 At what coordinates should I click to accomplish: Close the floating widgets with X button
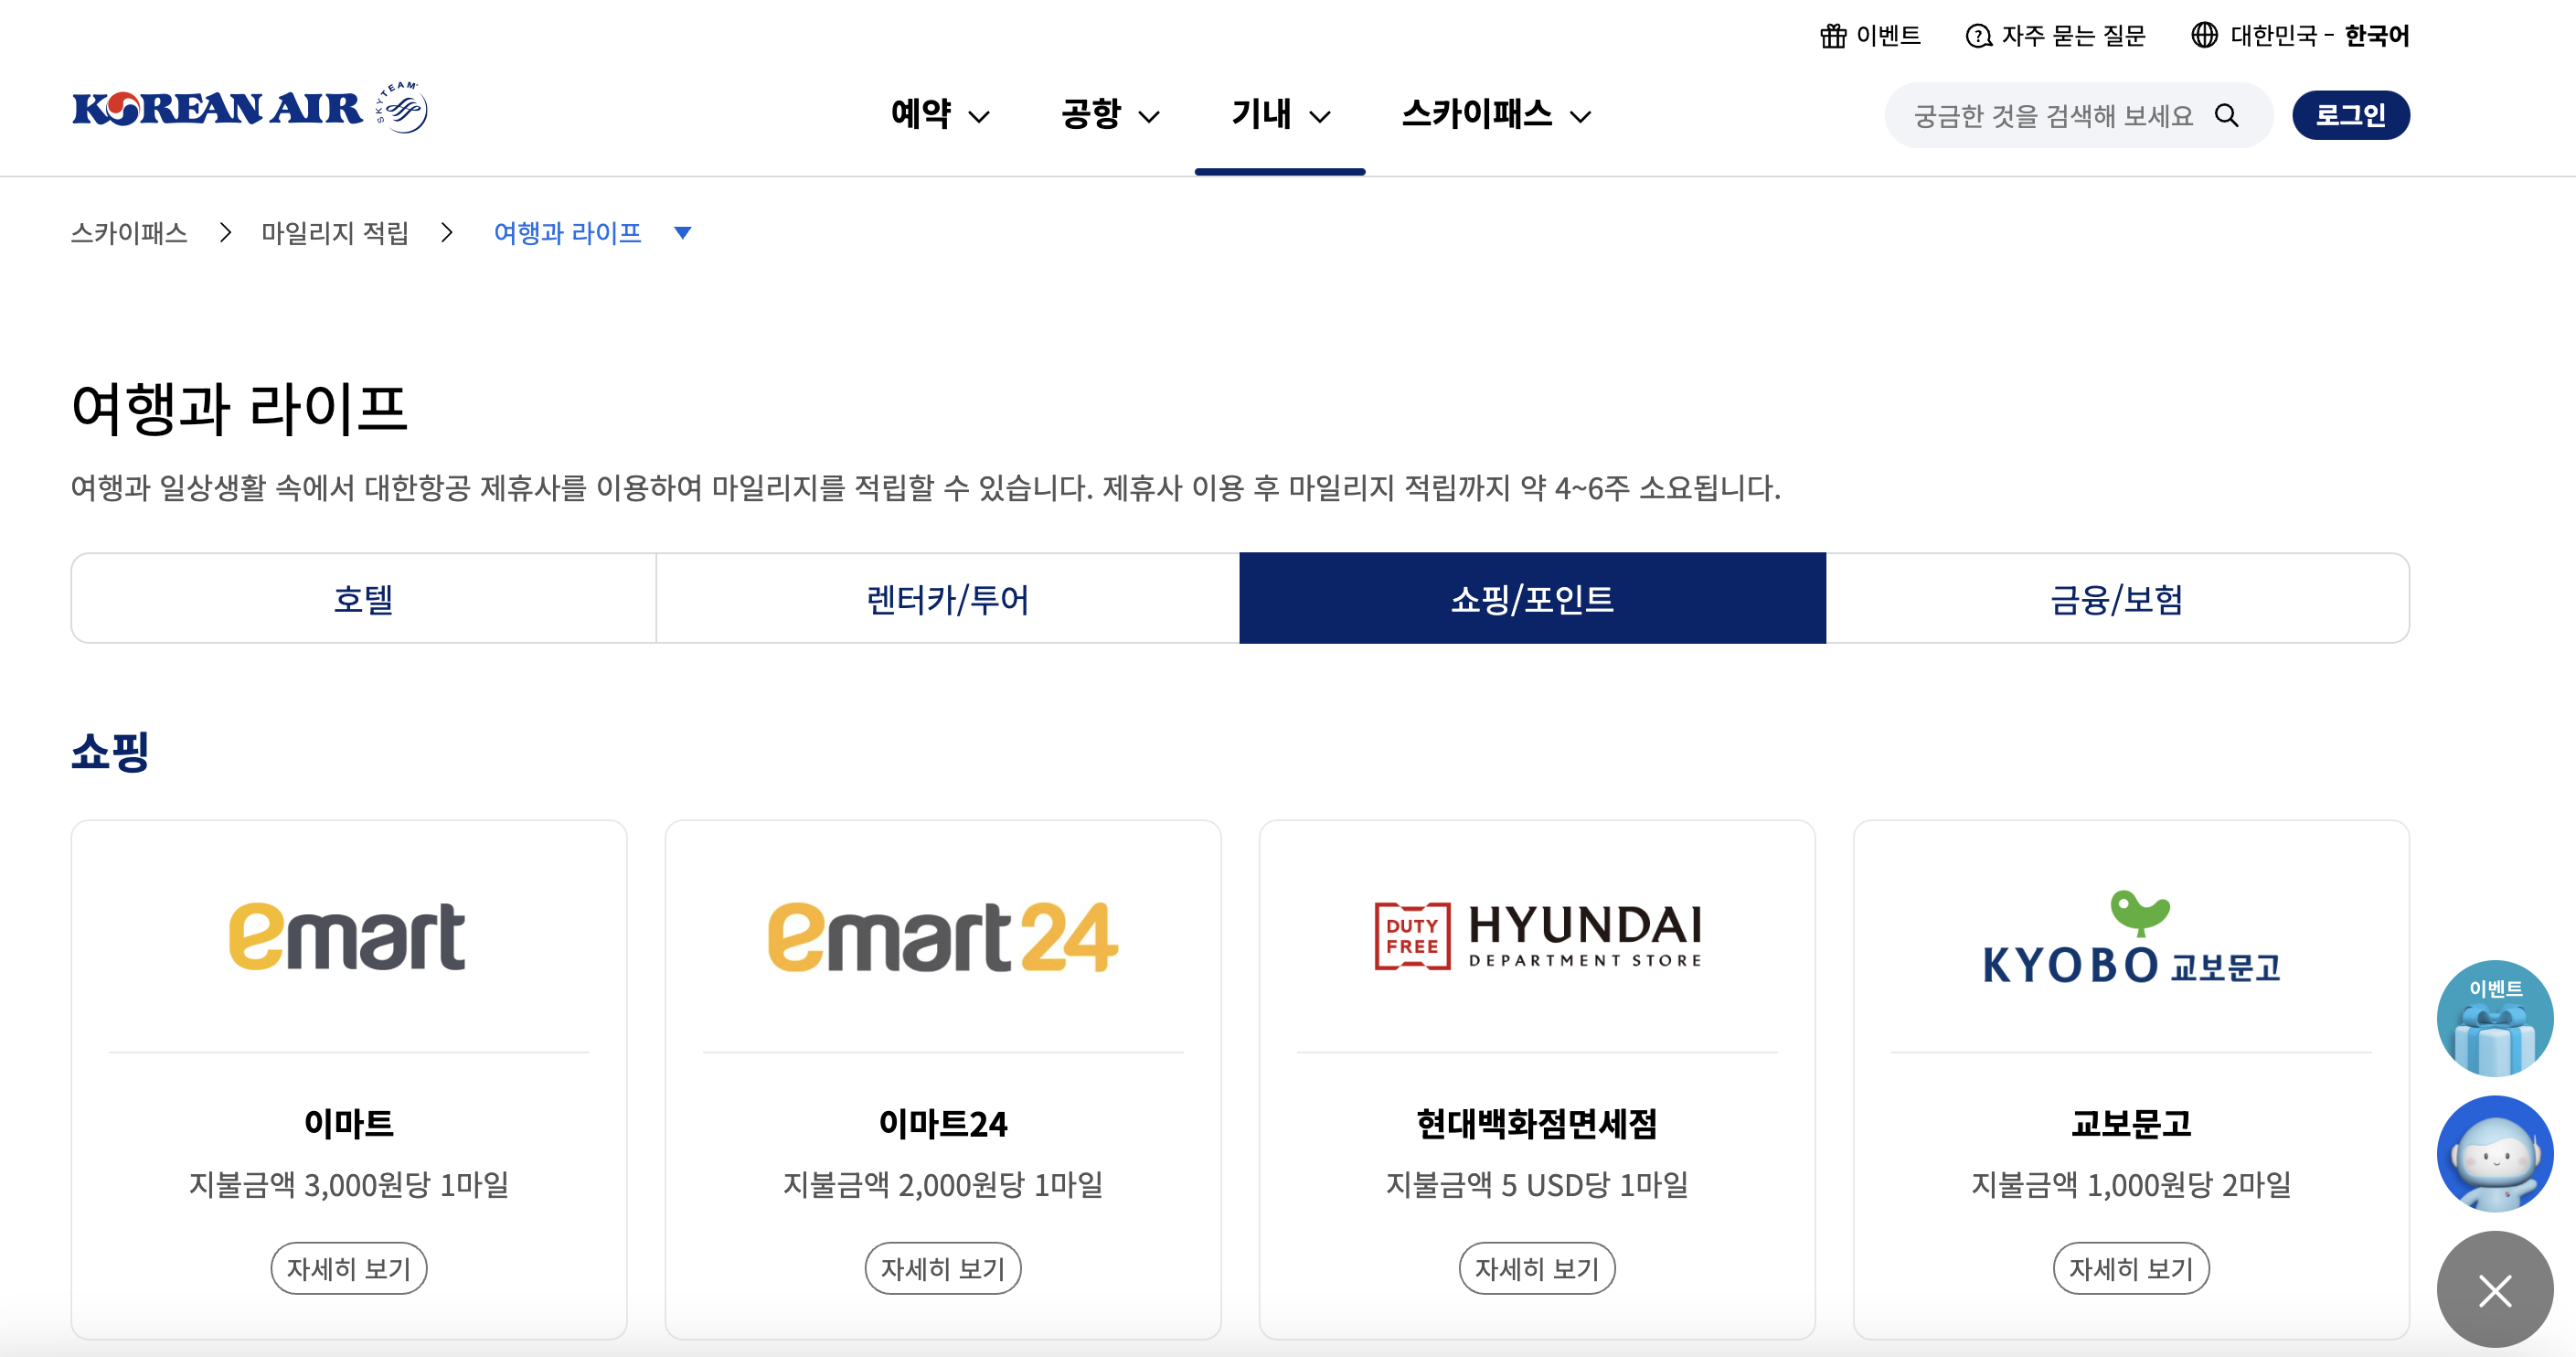(x=2495, y=1289)
